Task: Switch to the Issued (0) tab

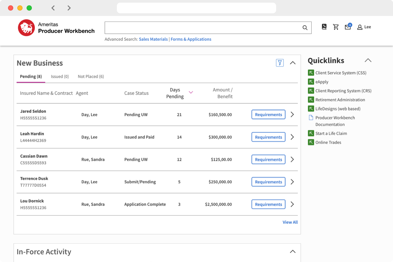Action: [60, 77]
